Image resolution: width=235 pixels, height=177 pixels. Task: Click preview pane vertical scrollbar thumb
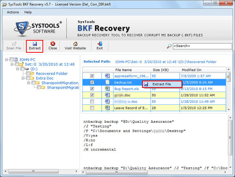[230, 138]
